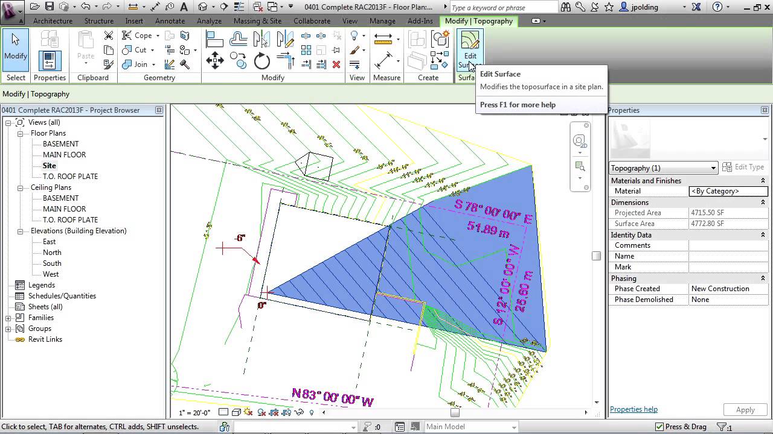Uncheck the Press & Drag checkbox

coord(659,427)
